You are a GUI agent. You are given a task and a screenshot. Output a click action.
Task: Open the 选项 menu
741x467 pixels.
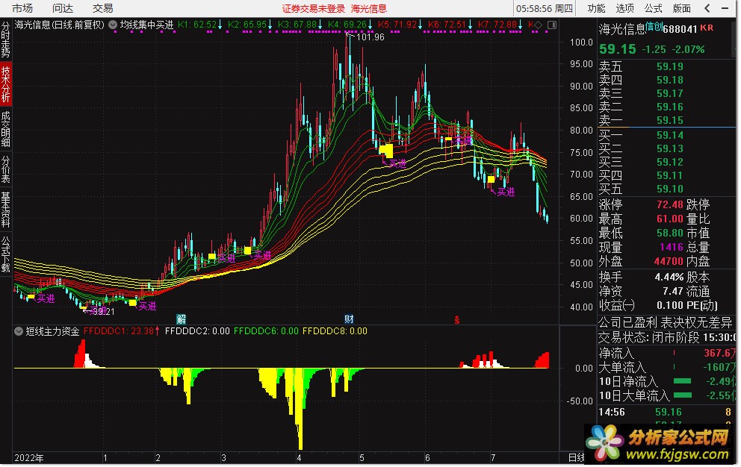click(x=624, y=8)
